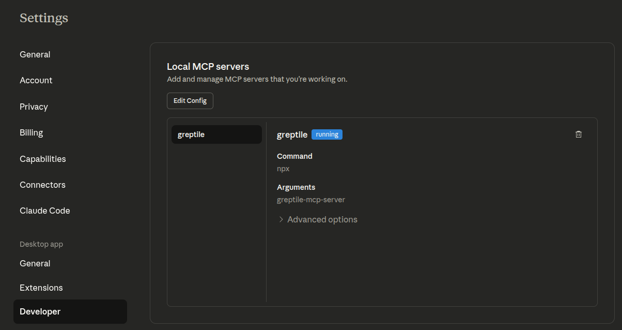Open the Capabilities settings page
The height and width of the screenshot is (330, 622).
(x=42, y=159)
